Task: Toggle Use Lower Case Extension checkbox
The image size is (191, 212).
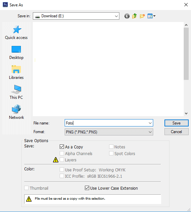Action: [87, 188]
